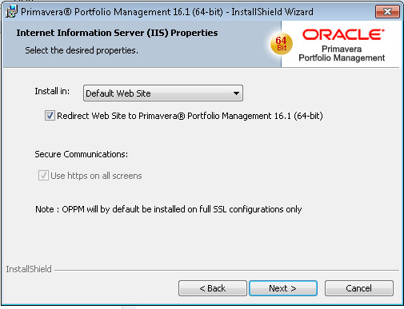Screen dimensions: 404x309
Task: Click the 'Select the desired properties.' text
Action: [82, 50]
